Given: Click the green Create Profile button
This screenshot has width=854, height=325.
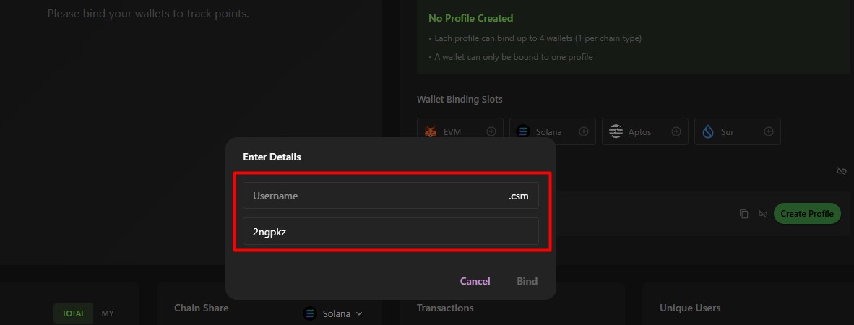Looking at the screenshot, I should pyautogui.click(x=807, y=214).
